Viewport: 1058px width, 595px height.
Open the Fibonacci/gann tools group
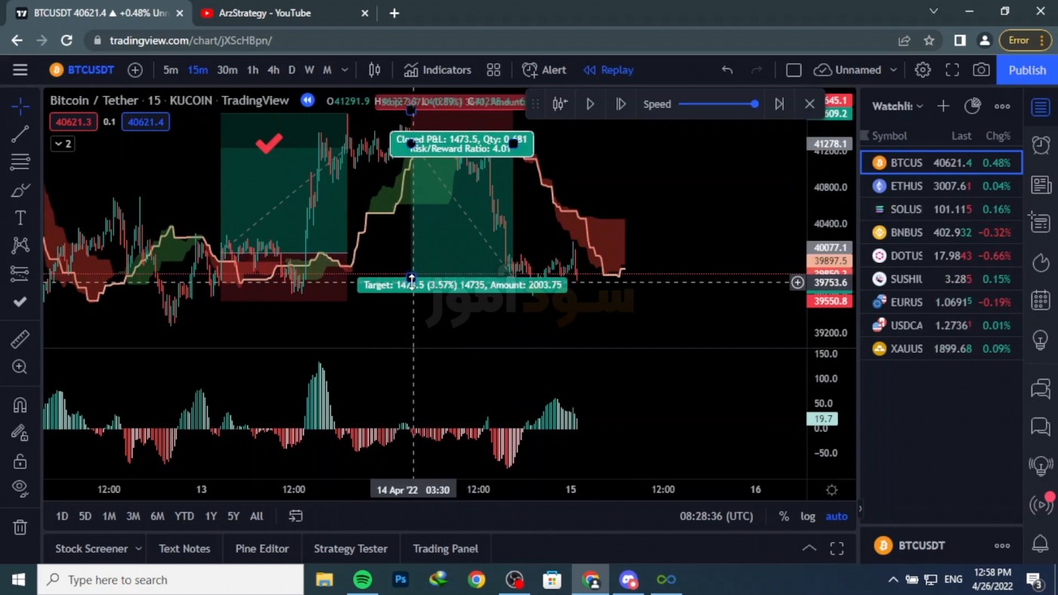click(20, 162)
